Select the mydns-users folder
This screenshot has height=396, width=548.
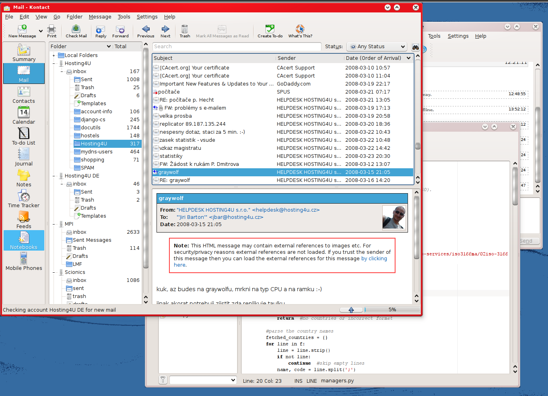[97, 152]
